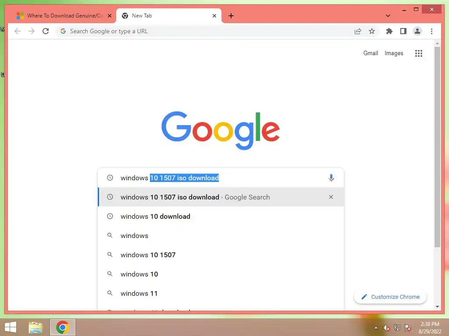Click the Chrome taskbar icon

tap(62, 327)
